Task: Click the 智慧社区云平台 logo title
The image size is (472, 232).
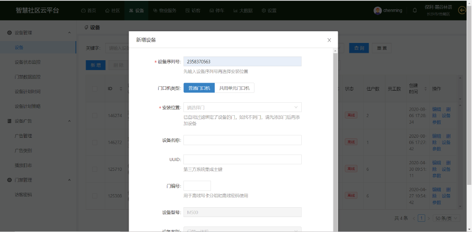Action: point(37,10)
